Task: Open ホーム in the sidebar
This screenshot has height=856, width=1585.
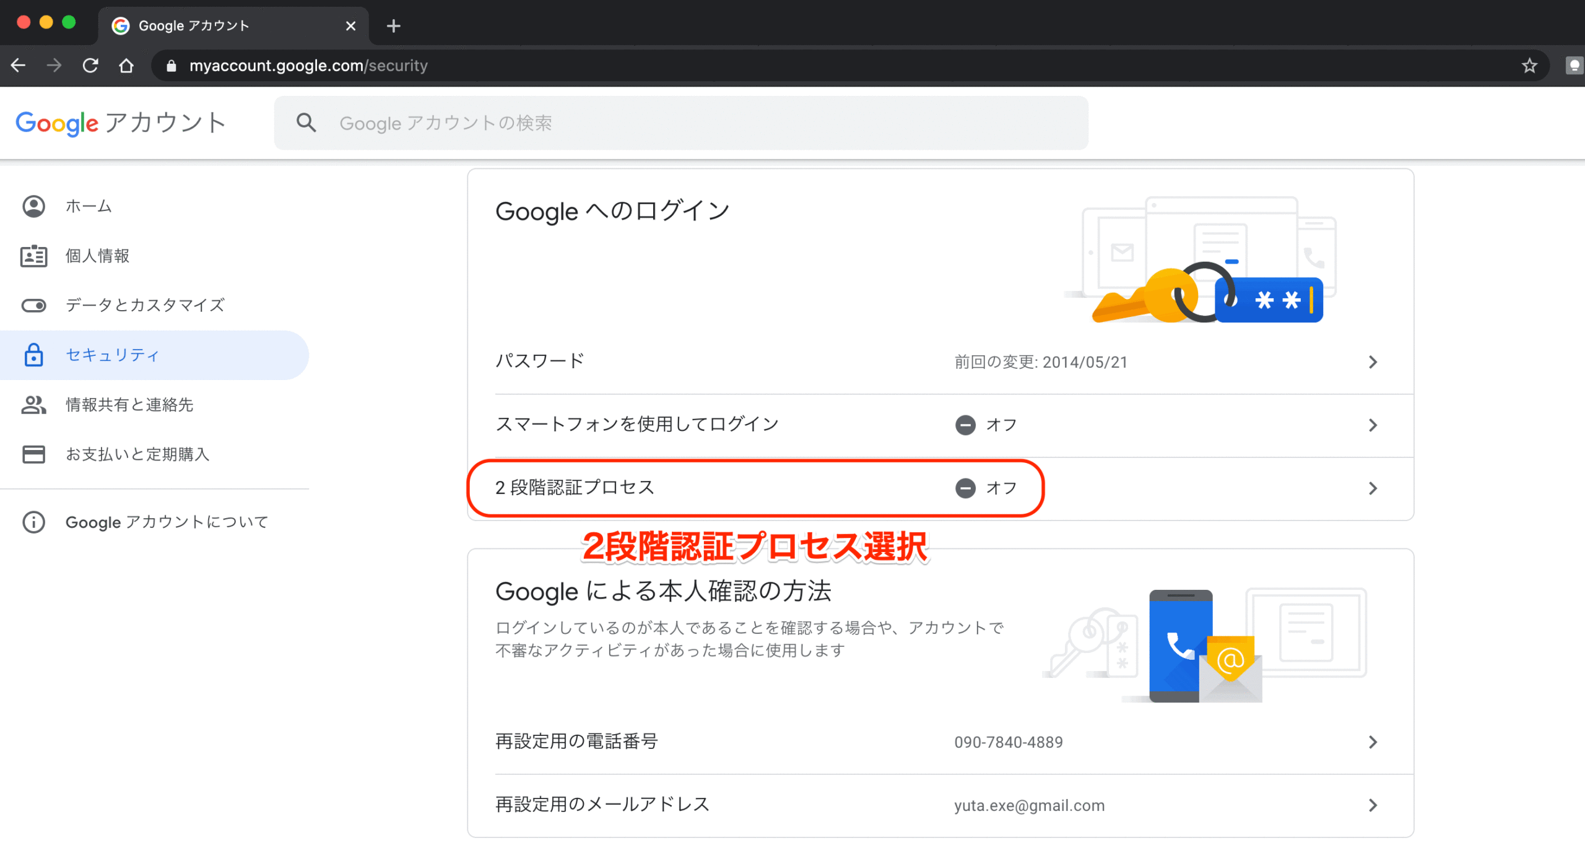Action: [x=155, y=206]
